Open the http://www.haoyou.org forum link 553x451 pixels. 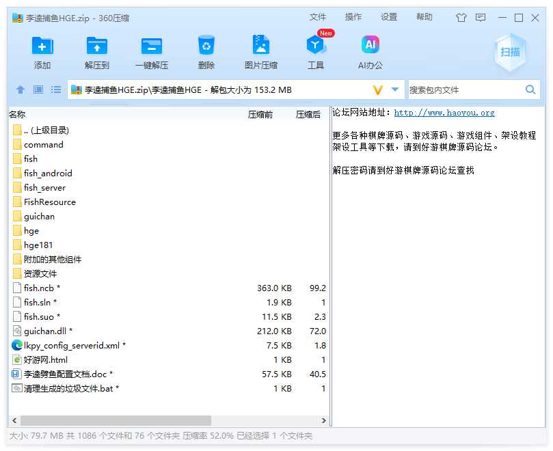coord(444,113)
